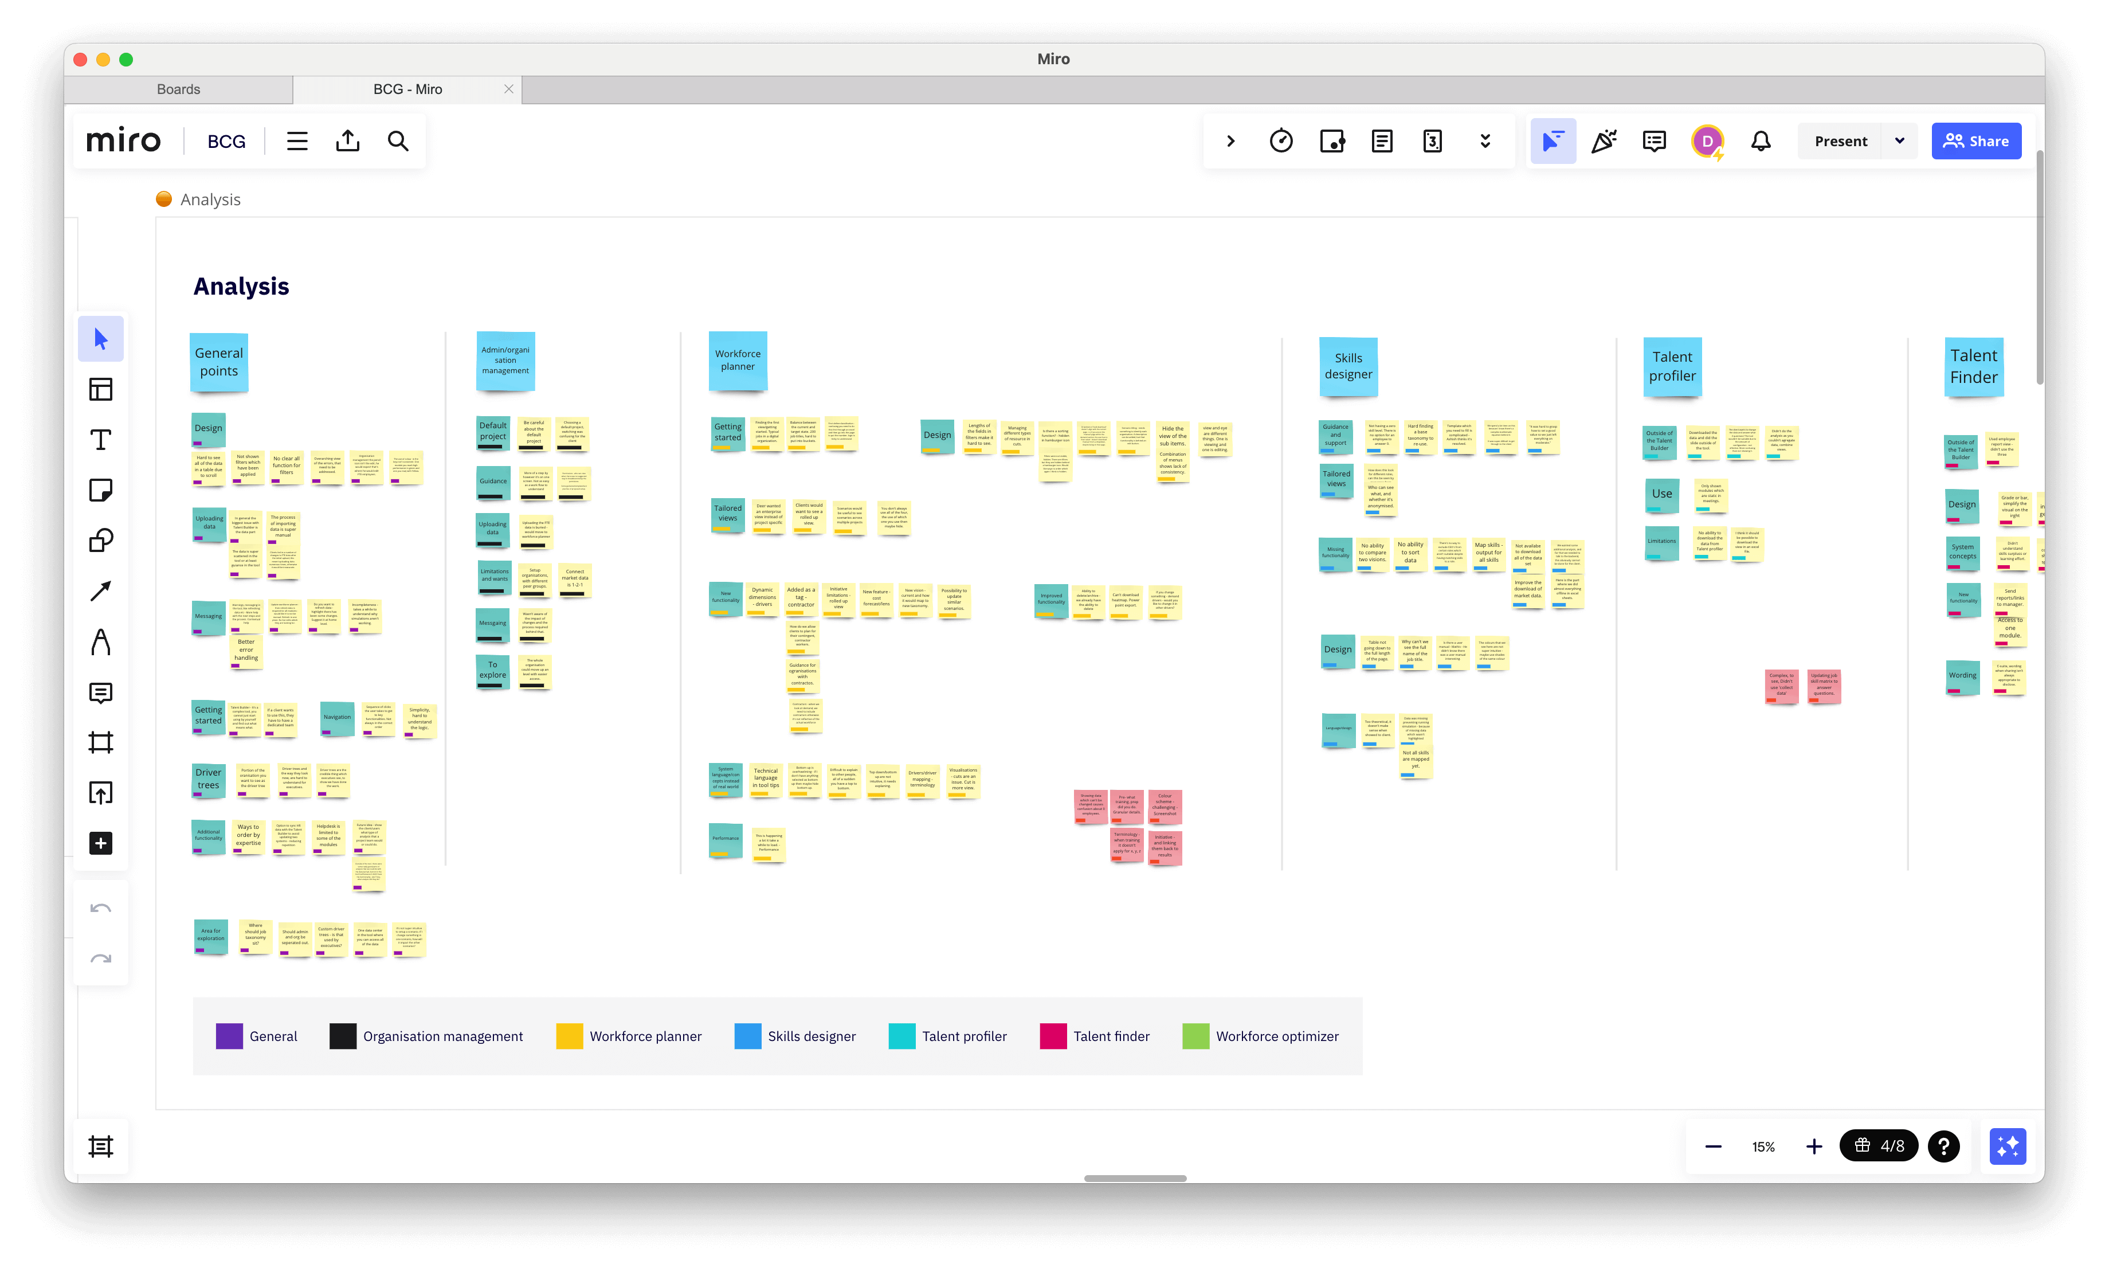Expand collapsed toolbar with right chevron
Screen dimensions: 2109x1268
1230,141
